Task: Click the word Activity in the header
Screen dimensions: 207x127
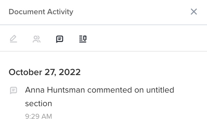Action: 60,12
